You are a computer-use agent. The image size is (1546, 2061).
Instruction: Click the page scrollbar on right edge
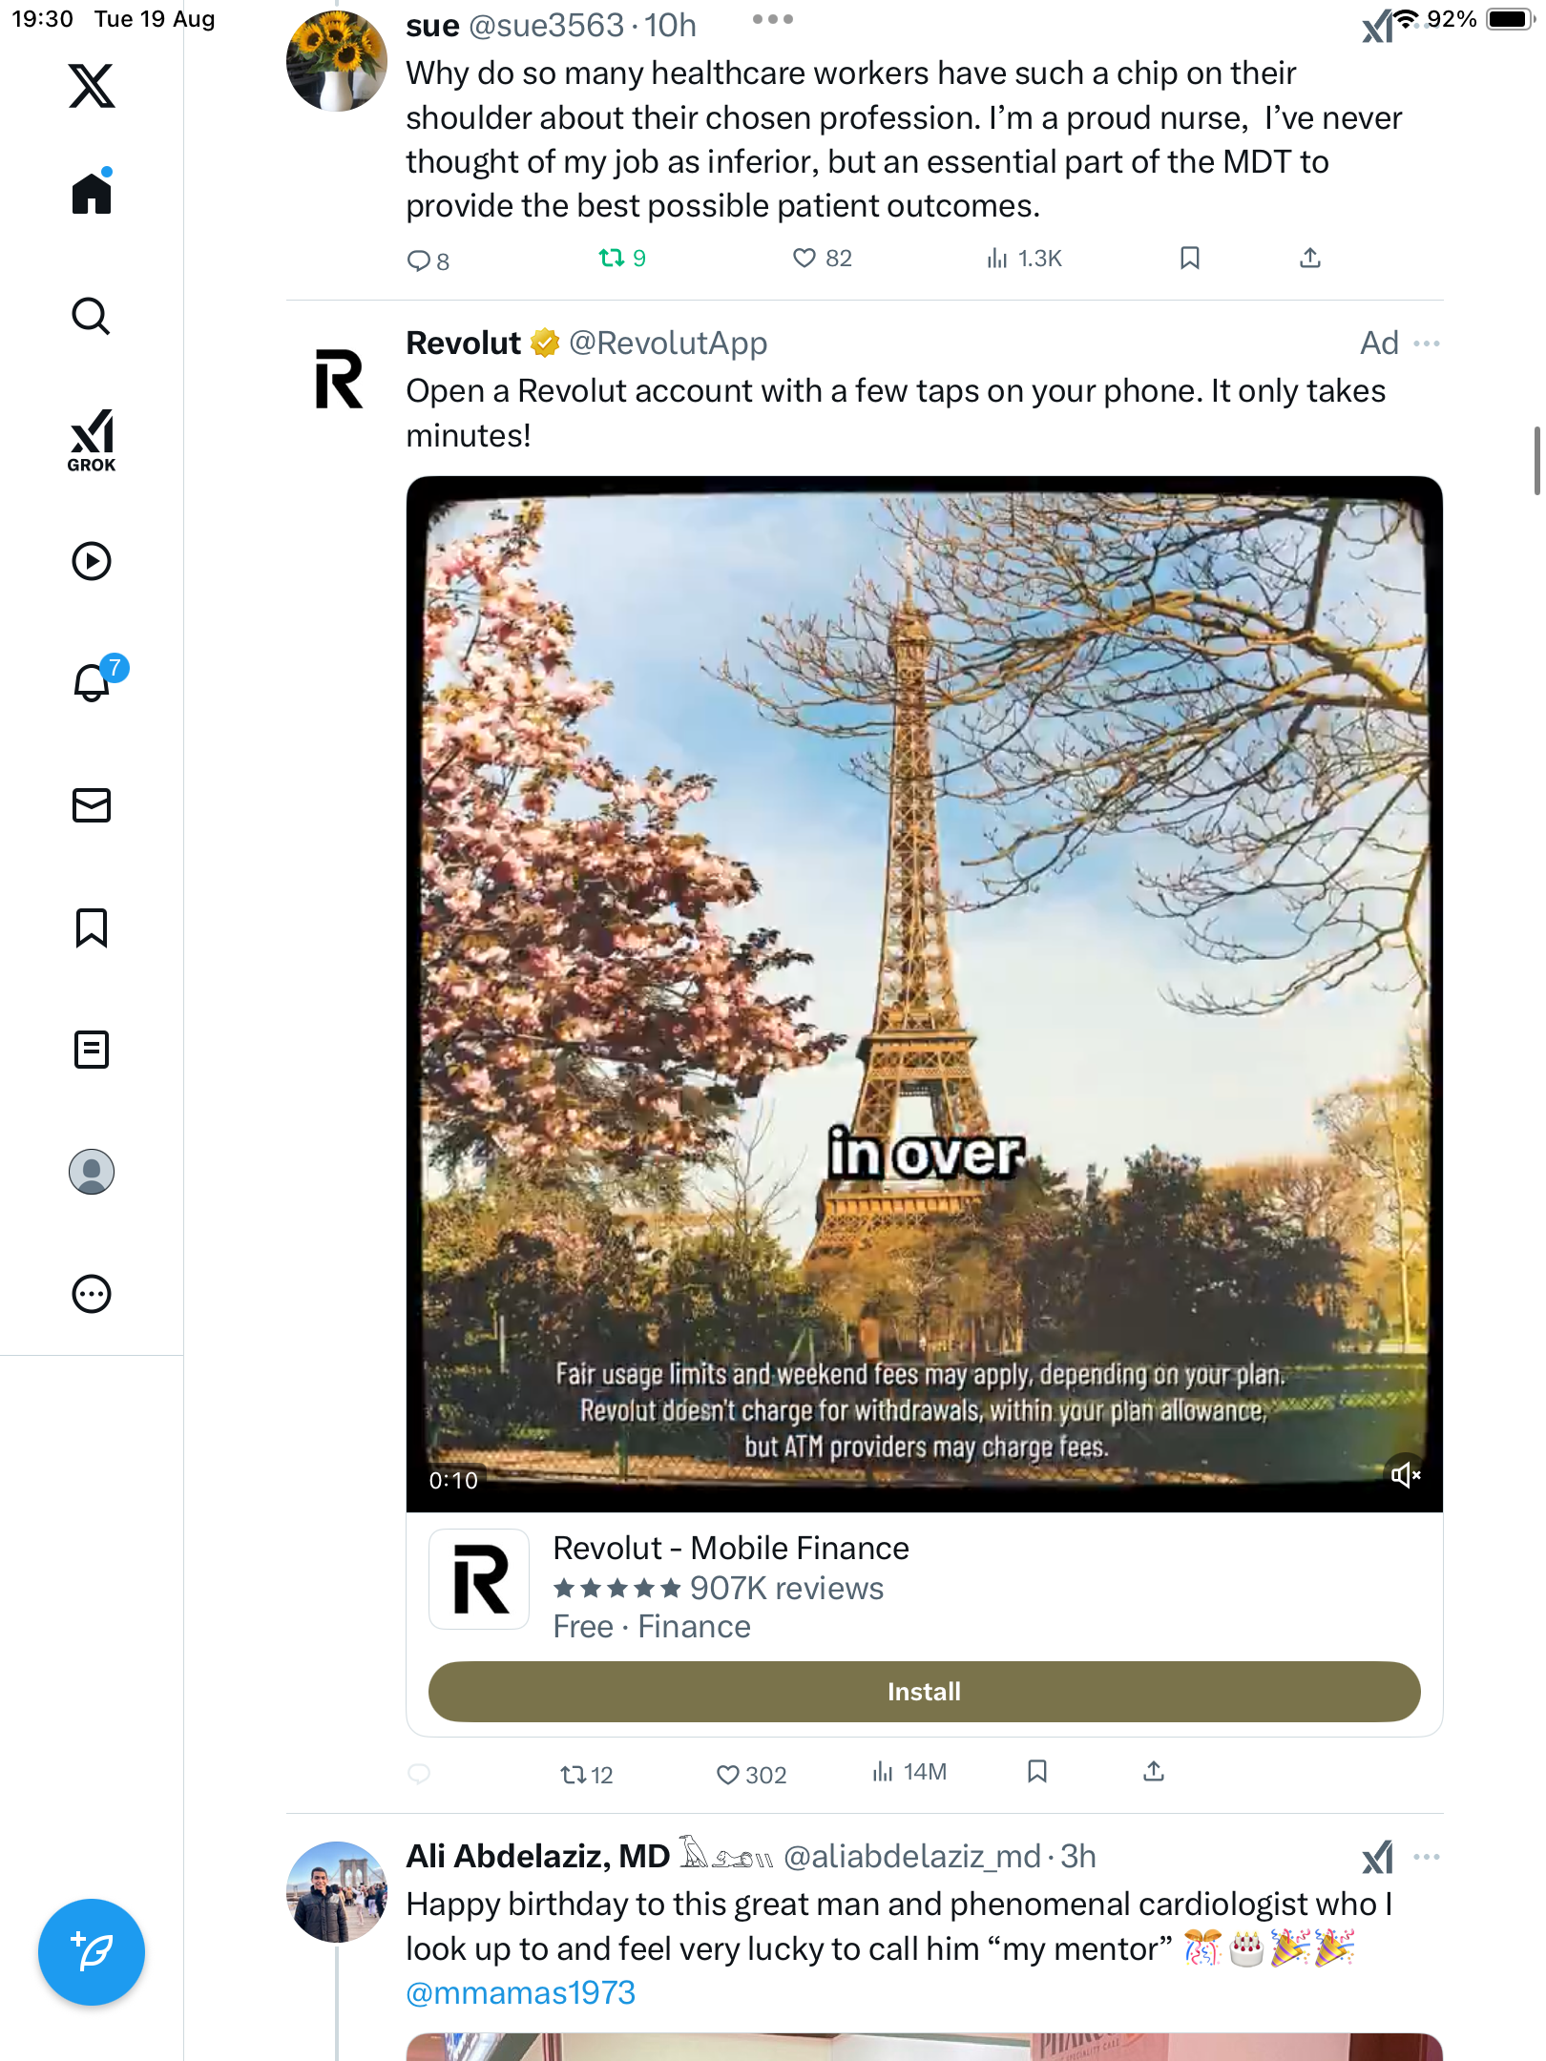point(1536,461)
